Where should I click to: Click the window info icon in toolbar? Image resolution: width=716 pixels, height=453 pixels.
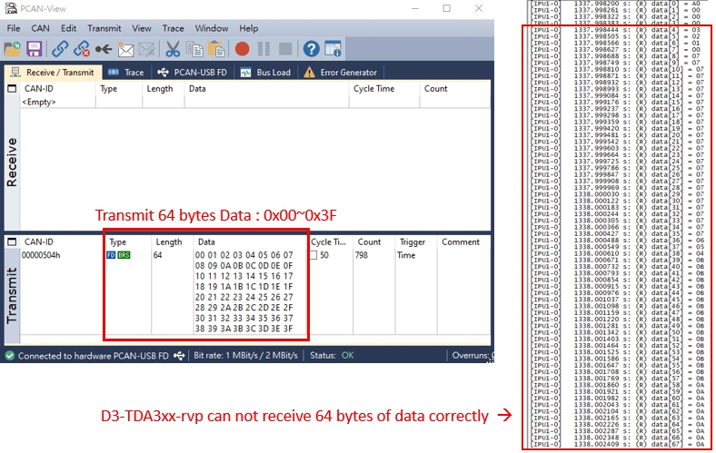[x=333, y=49]
